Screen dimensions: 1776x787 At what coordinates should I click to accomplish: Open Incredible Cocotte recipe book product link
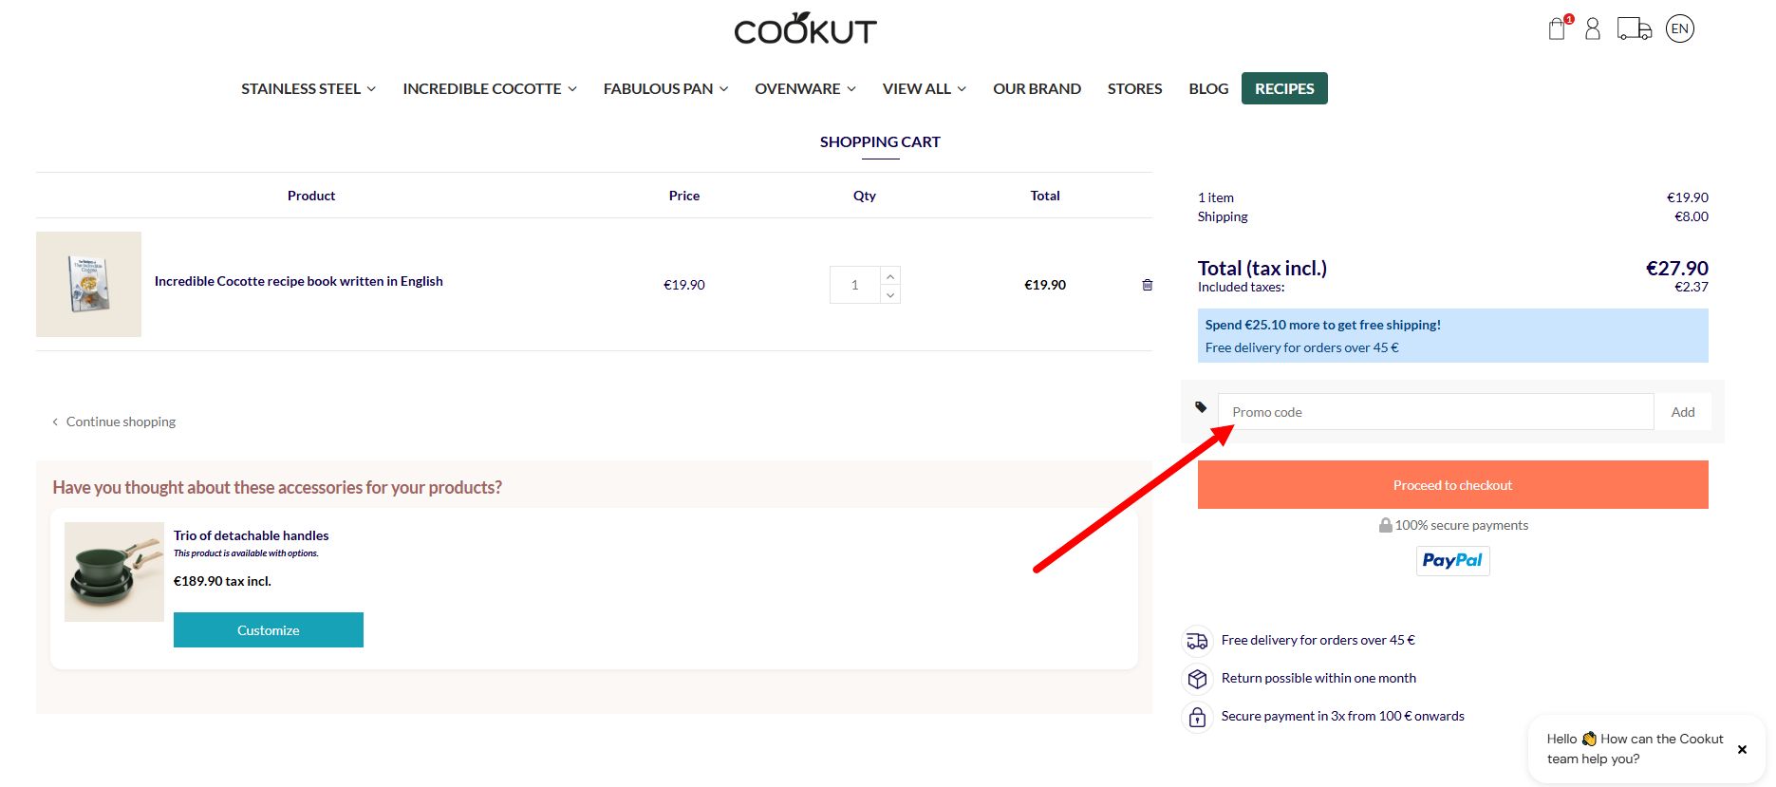[x=299, y=281]
